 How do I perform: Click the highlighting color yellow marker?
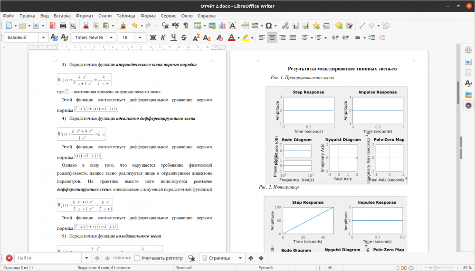245,37
